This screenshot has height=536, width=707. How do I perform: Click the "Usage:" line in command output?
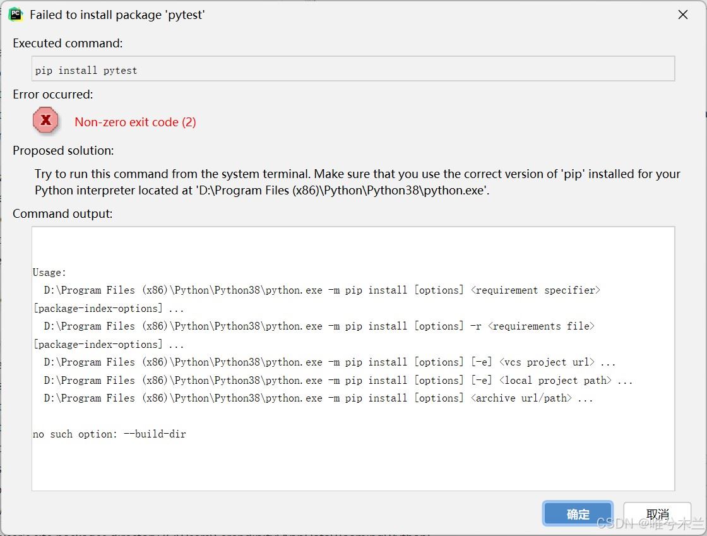(x=49, y=273)
